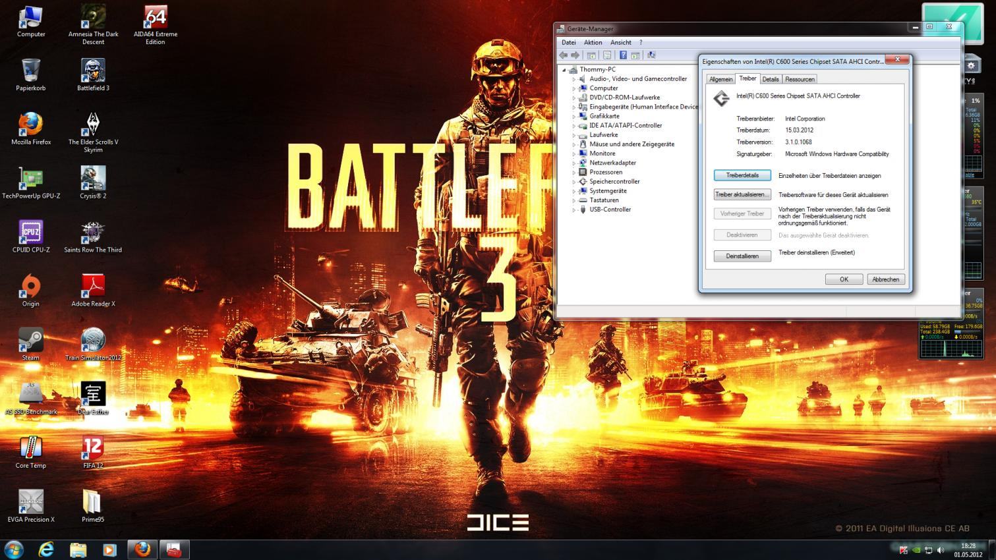Screen dimensions: 996x560
Task: Open Windows Explorer from the taskbar
Action: [x=78, y=549]
